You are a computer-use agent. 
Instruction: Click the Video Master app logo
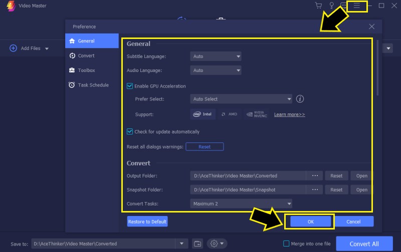[x=11, y=6]
